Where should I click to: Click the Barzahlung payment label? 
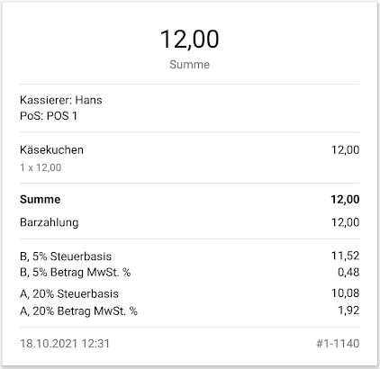50,222
